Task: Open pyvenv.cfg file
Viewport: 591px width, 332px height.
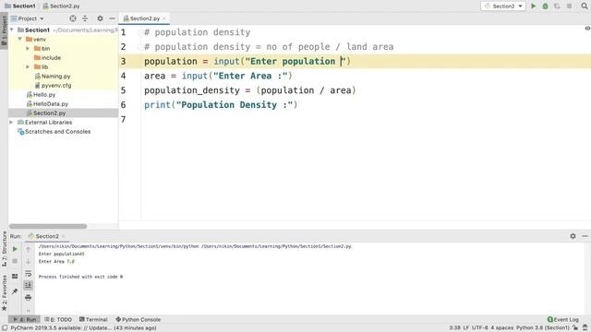Action: 53,86
